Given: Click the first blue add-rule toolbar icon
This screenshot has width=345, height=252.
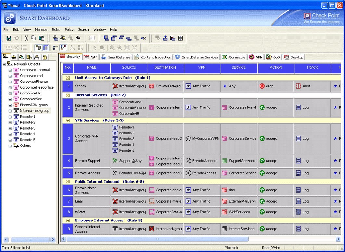Looking at the screenshot, I should (107, 38).
